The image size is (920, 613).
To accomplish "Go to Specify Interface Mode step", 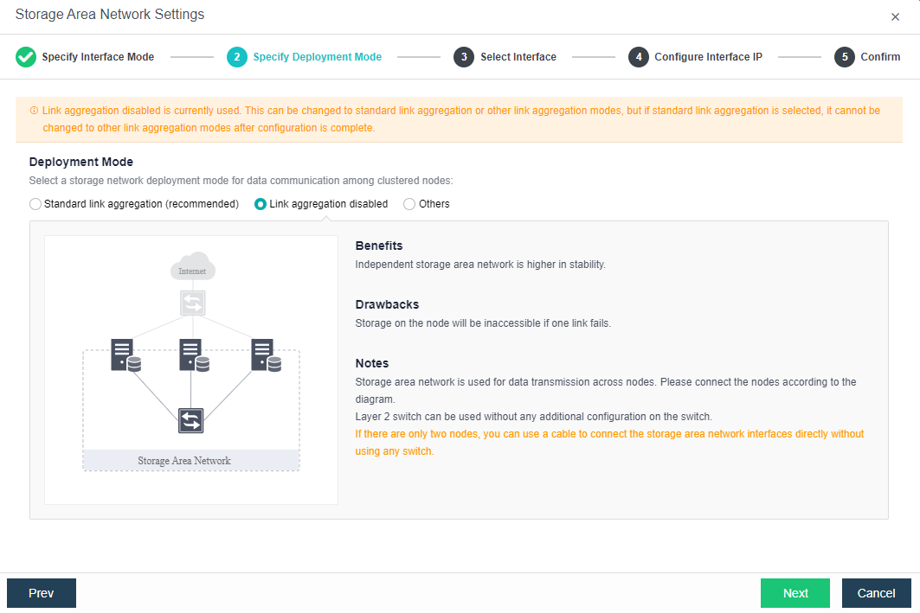I will 98,57.
